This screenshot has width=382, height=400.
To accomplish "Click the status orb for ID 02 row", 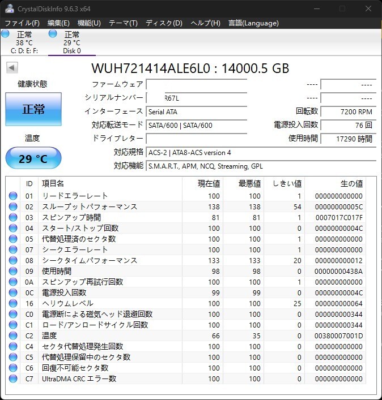I will [x=13, y=207].
